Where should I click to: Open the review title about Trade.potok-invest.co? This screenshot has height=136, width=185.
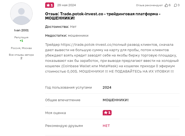click(x=103, y=16)
